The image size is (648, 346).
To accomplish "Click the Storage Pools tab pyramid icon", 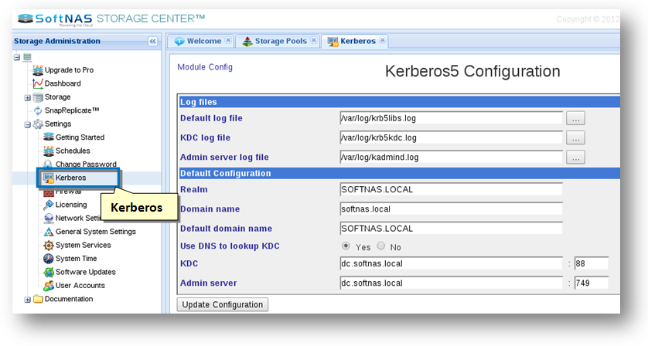I will click(247, 41).
